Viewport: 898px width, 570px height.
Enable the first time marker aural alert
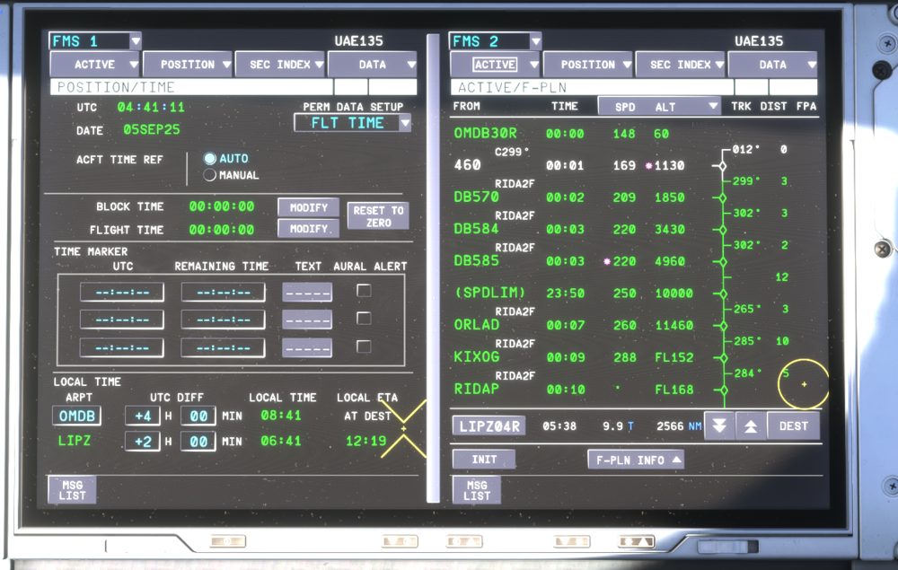[363, 290]
